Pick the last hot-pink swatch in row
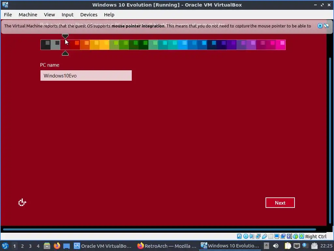 [x=281, y=44]
